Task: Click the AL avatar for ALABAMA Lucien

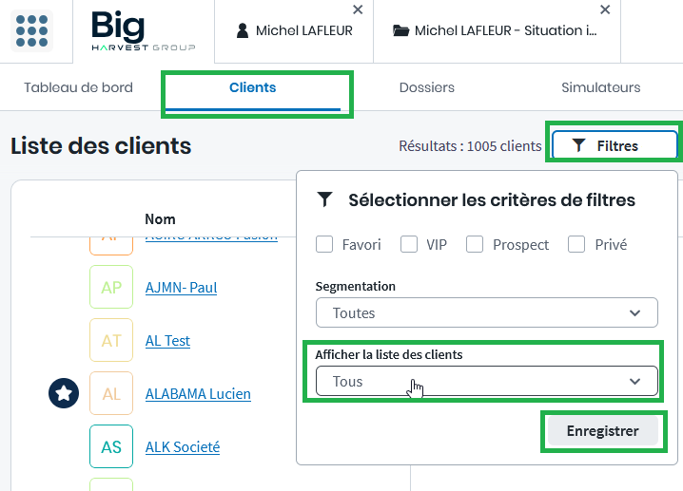Action: point(111,393)
